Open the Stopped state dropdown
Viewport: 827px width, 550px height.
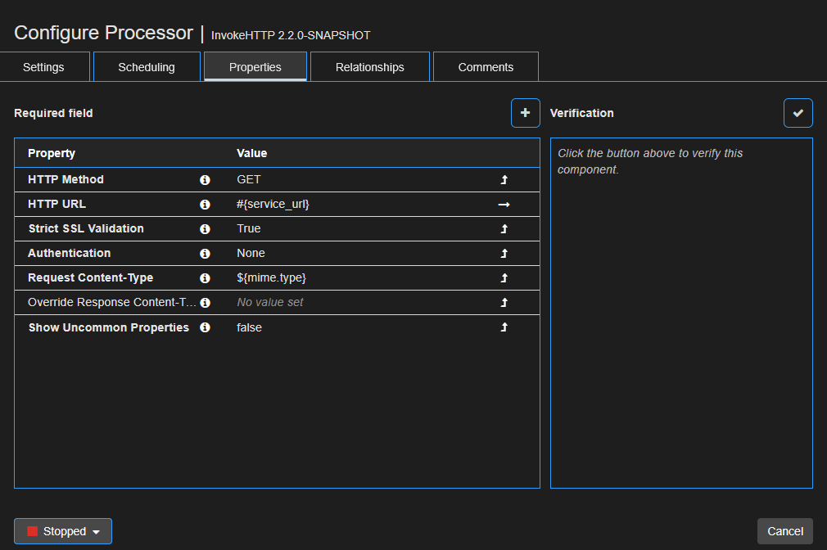(x=62, y=531)
